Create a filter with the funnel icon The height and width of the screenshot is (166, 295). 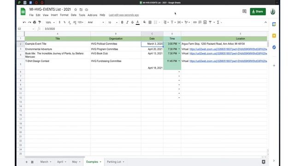click(210, 22)
